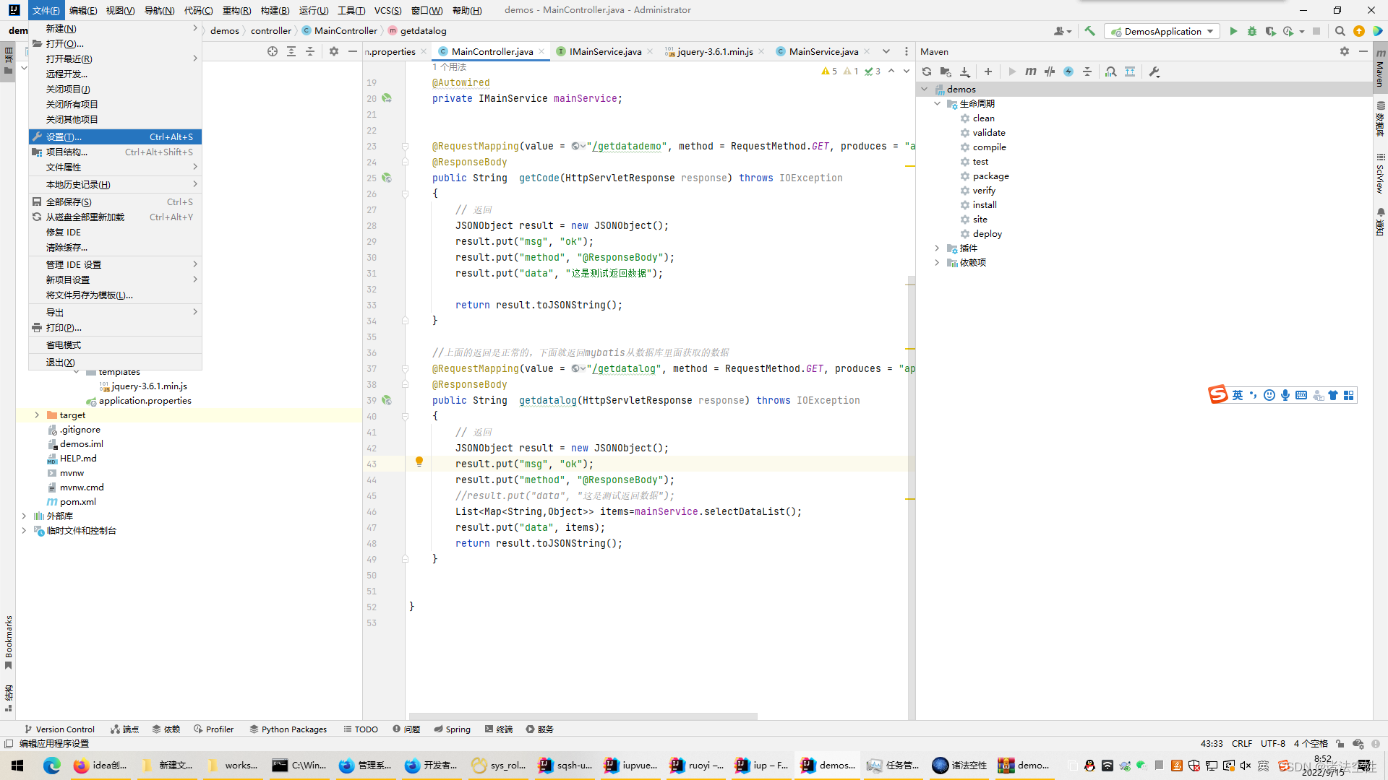Collapse the 生命周期 Maven node
1388x780 pixels.
coord(937,103)
